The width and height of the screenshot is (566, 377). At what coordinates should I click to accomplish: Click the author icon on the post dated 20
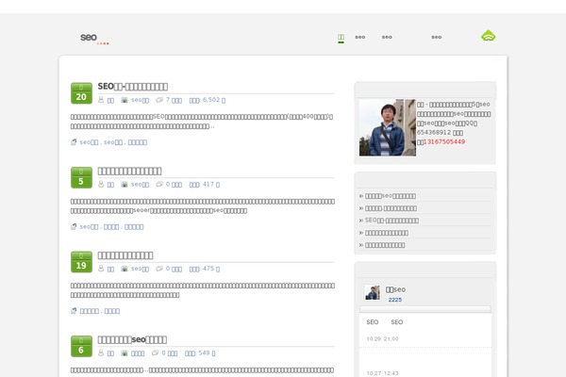(x=101, y=100)
